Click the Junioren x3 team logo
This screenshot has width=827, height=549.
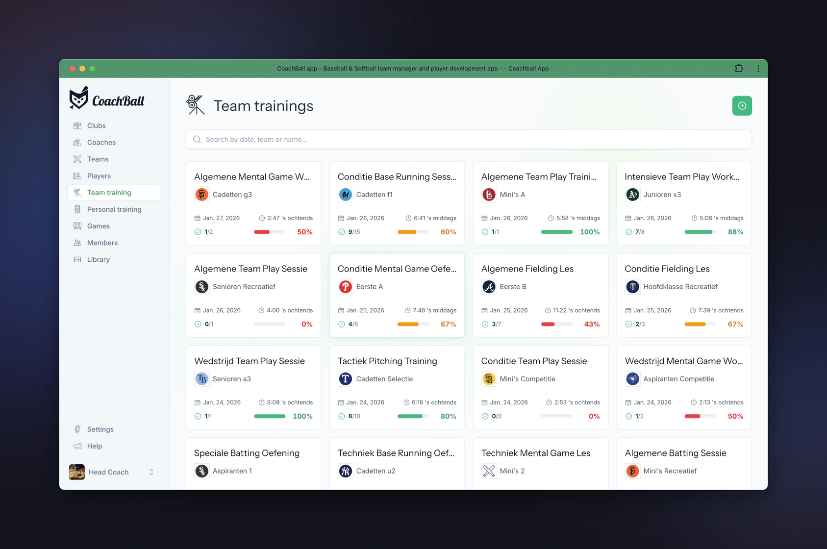coord(632,195)
